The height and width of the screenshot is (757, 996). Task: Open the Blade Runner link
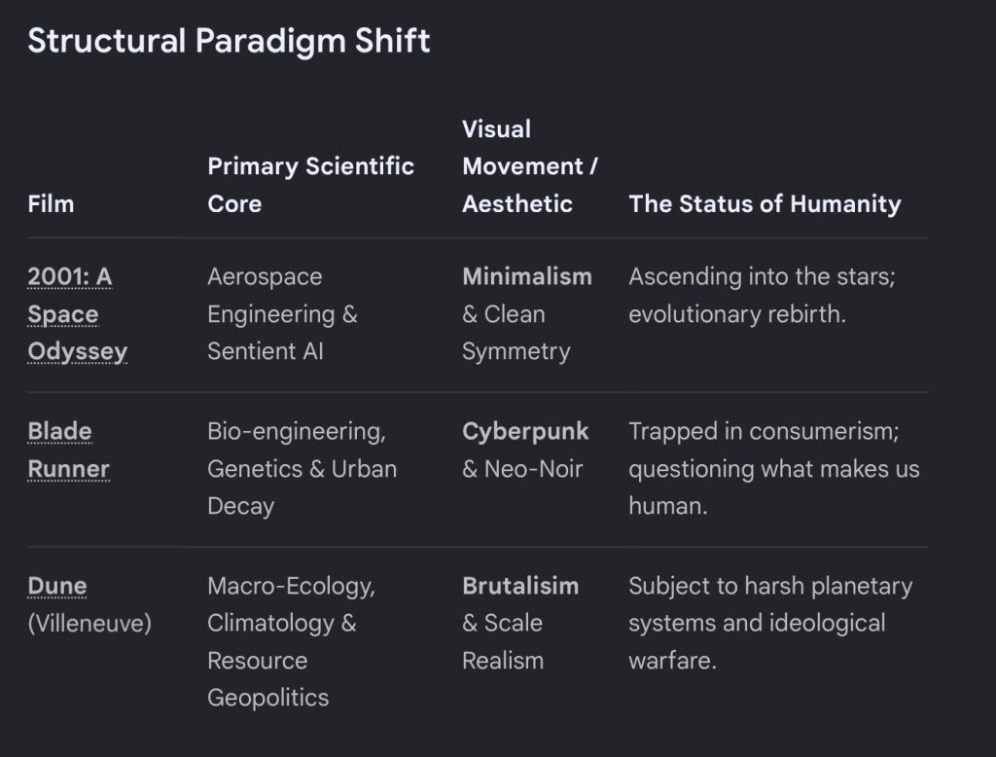[x=69, y=450]
